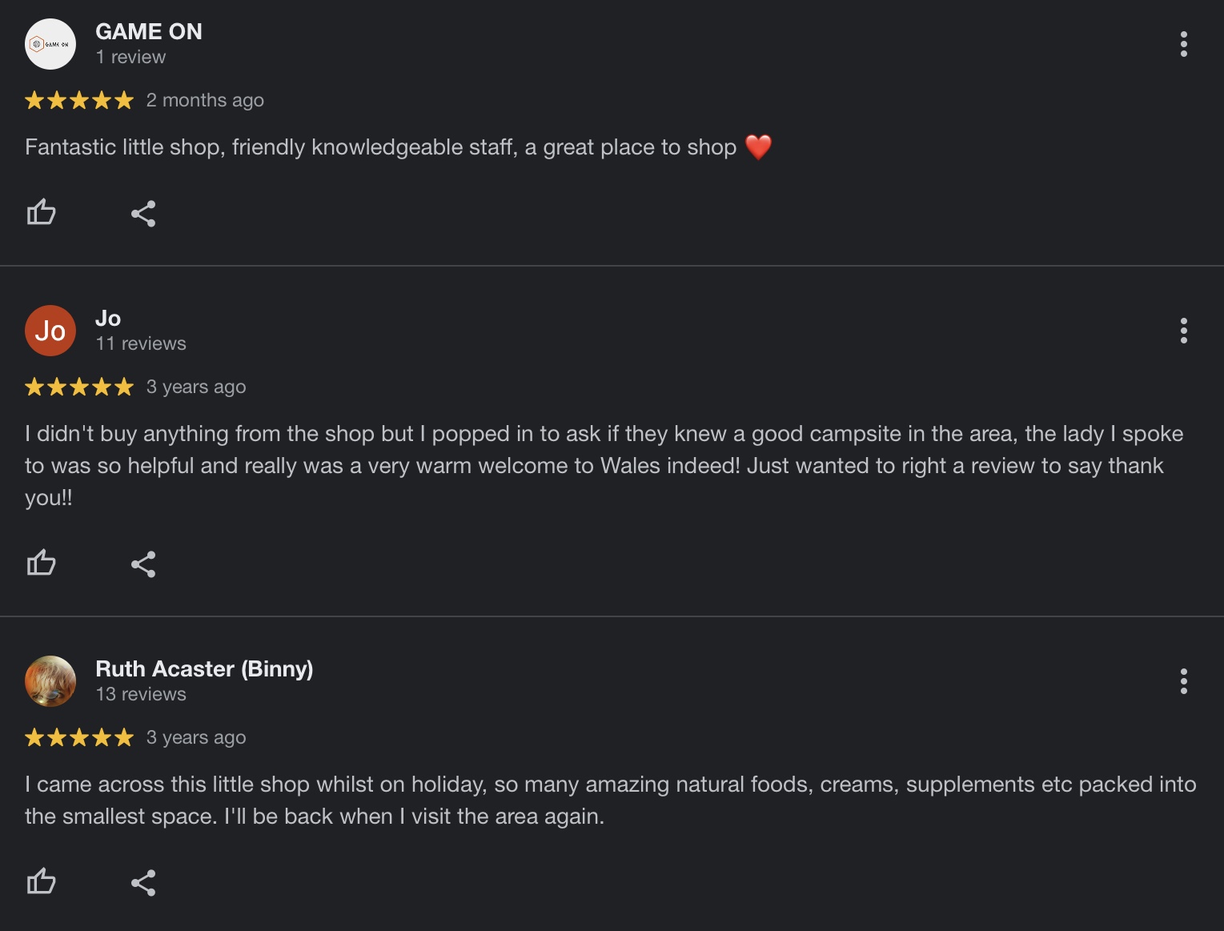Open more options for Ruth Acaster's review
This screenshot has width=1224, height=931.
pos(1183,681)
